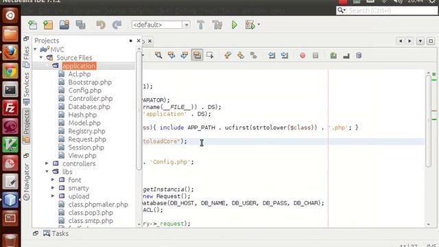Collapse the Source Files node

[41, 58]
